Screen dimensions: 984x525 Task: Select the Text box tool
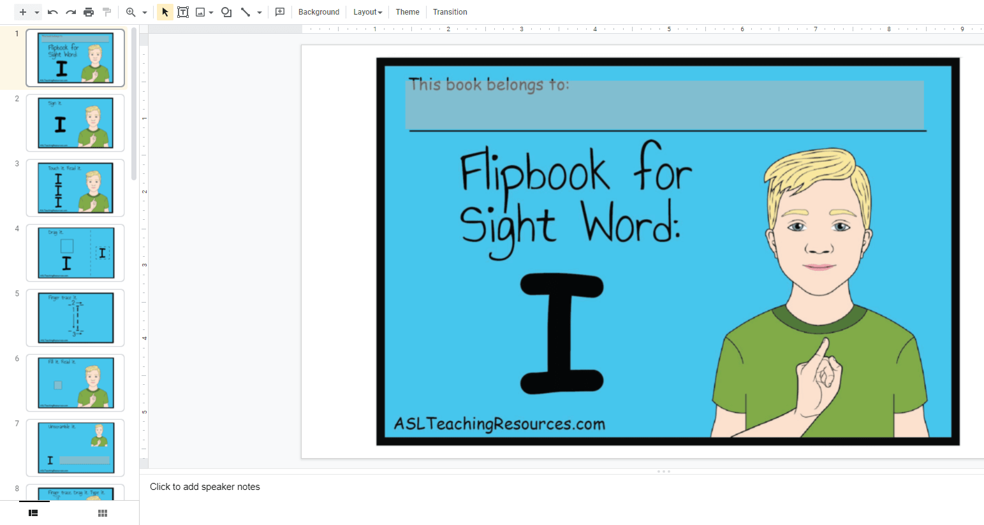[x=183, y=12]
